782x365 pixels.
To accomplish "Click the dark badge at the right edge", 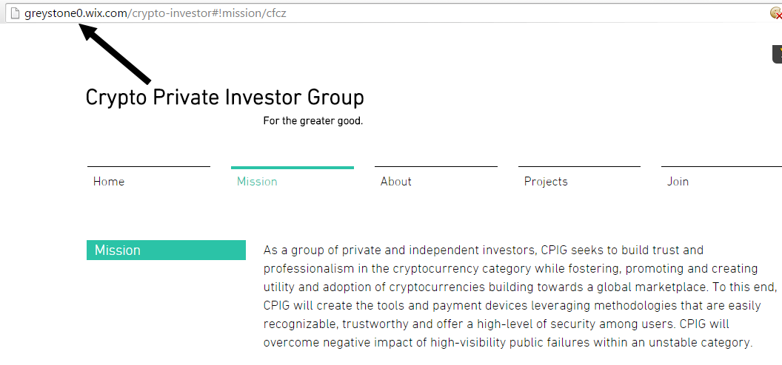I will click(777, 54).
